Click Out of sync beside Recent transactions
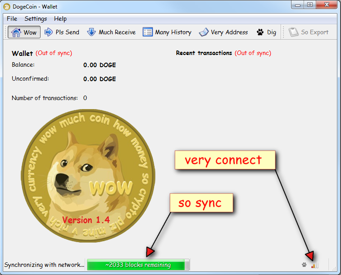 coord(253,53)
